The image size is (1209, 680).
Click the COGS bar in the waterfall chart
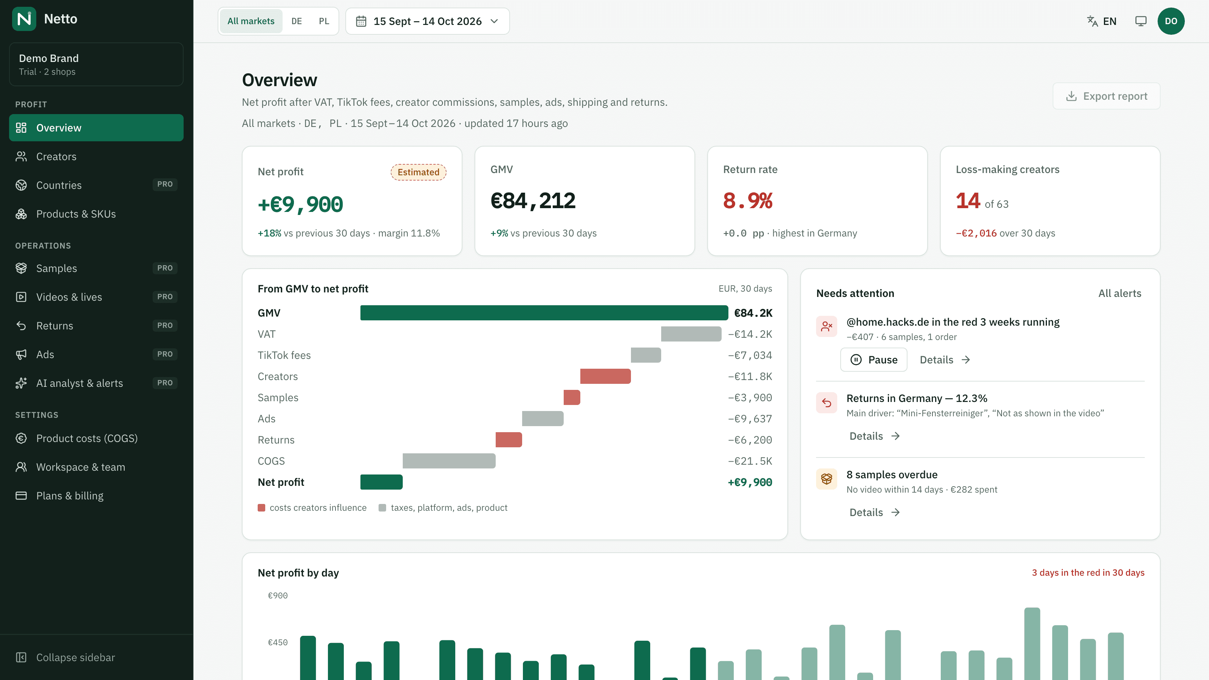point(449,461)
